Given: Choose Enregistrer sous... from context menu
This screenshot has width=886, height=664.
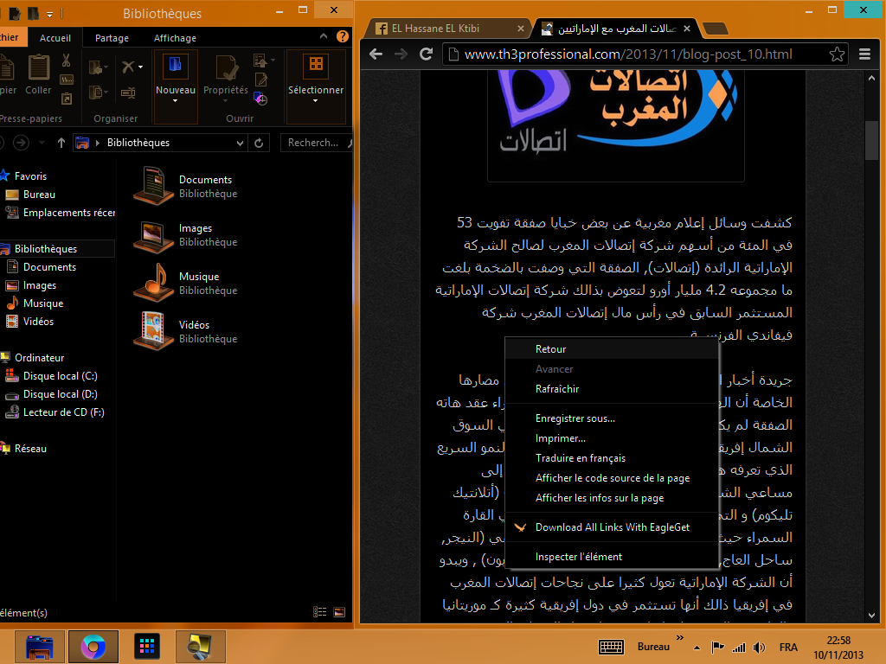Looking at the screenshot, I should (x=575, y=418).
